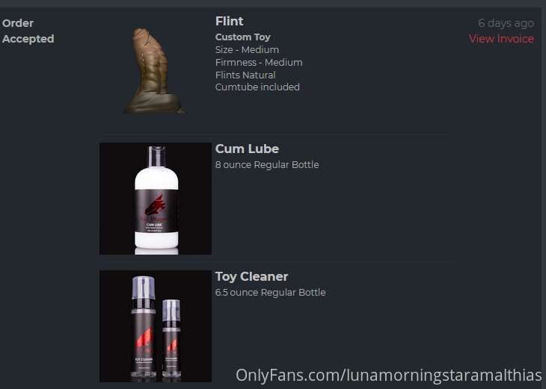
Task: Open the View Invoice link
Action: pyautogui.click(x=501, y=39)
